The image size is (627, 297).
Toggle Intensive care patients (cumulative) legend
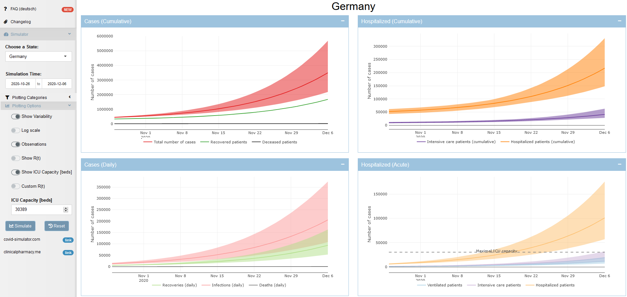pyautogui.click(x=456, y=142)
